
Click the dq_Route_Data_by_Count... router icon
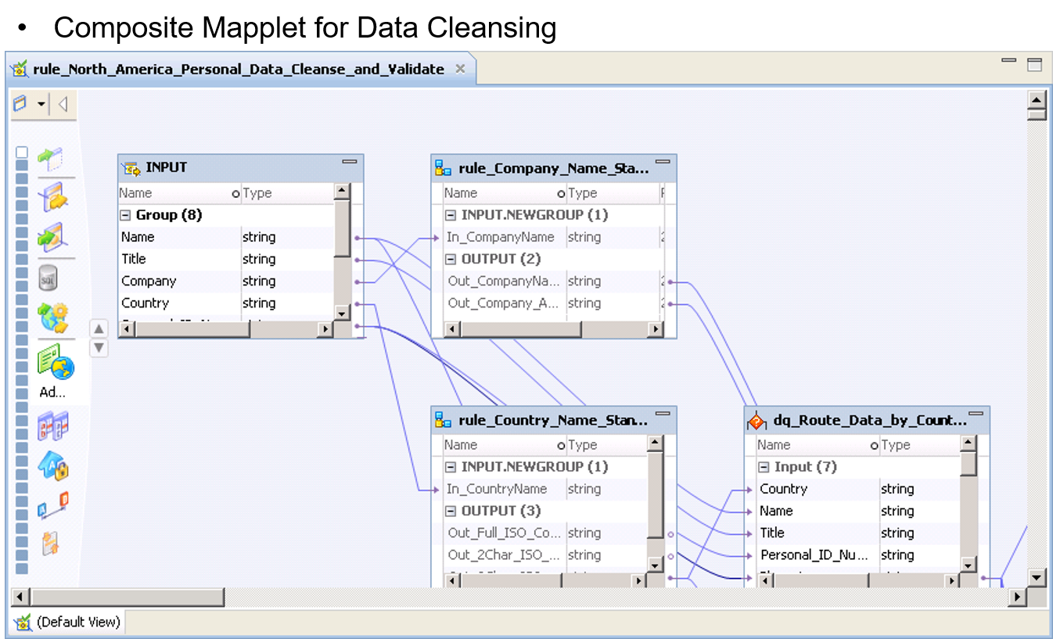coord(757,421)
